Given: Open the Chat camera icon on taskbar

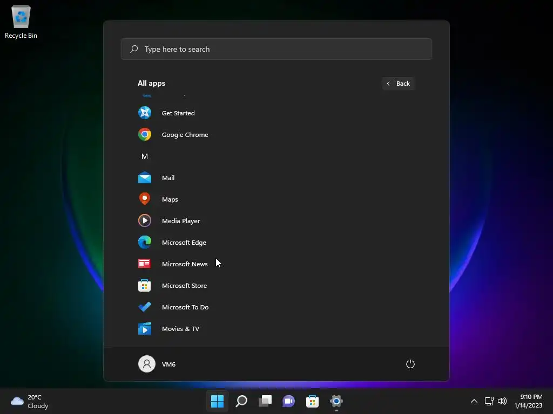Looking at the screenshot, I should (x=288, y=401).
